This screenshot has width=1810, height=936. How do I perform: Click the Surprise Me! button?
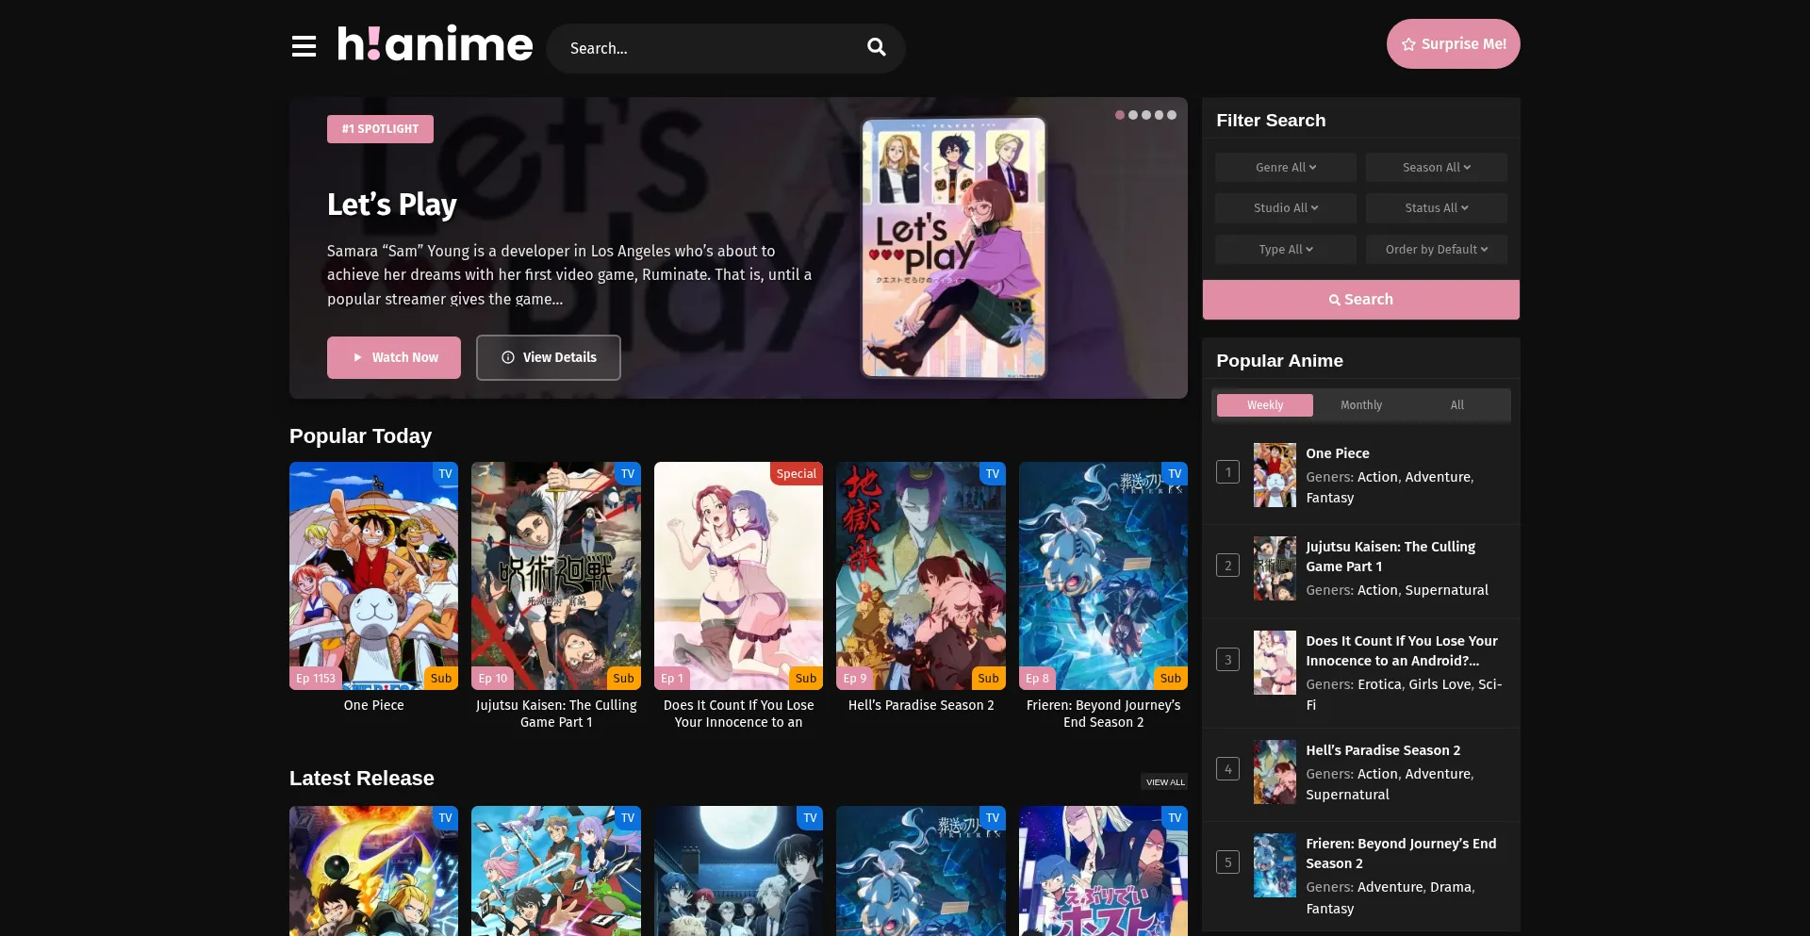point(1453,43)
